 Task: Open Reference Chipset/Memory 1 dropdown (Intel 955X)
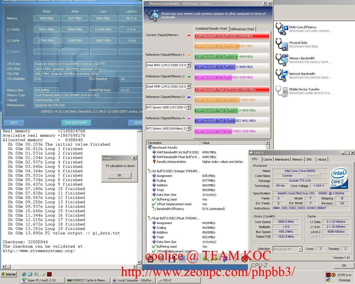[x=189, y=65]
